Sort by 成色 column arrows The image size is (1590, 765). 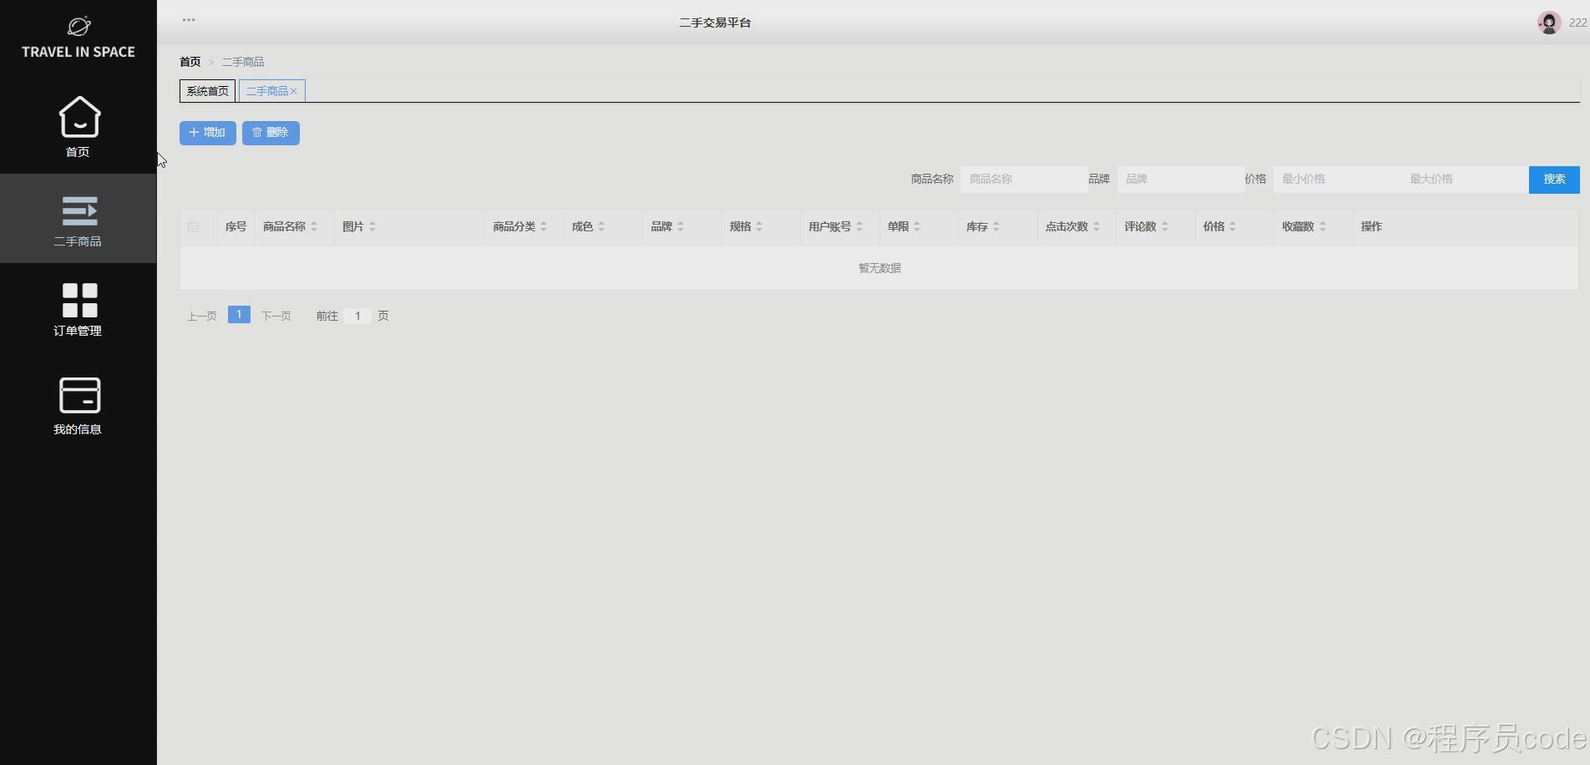601,226
